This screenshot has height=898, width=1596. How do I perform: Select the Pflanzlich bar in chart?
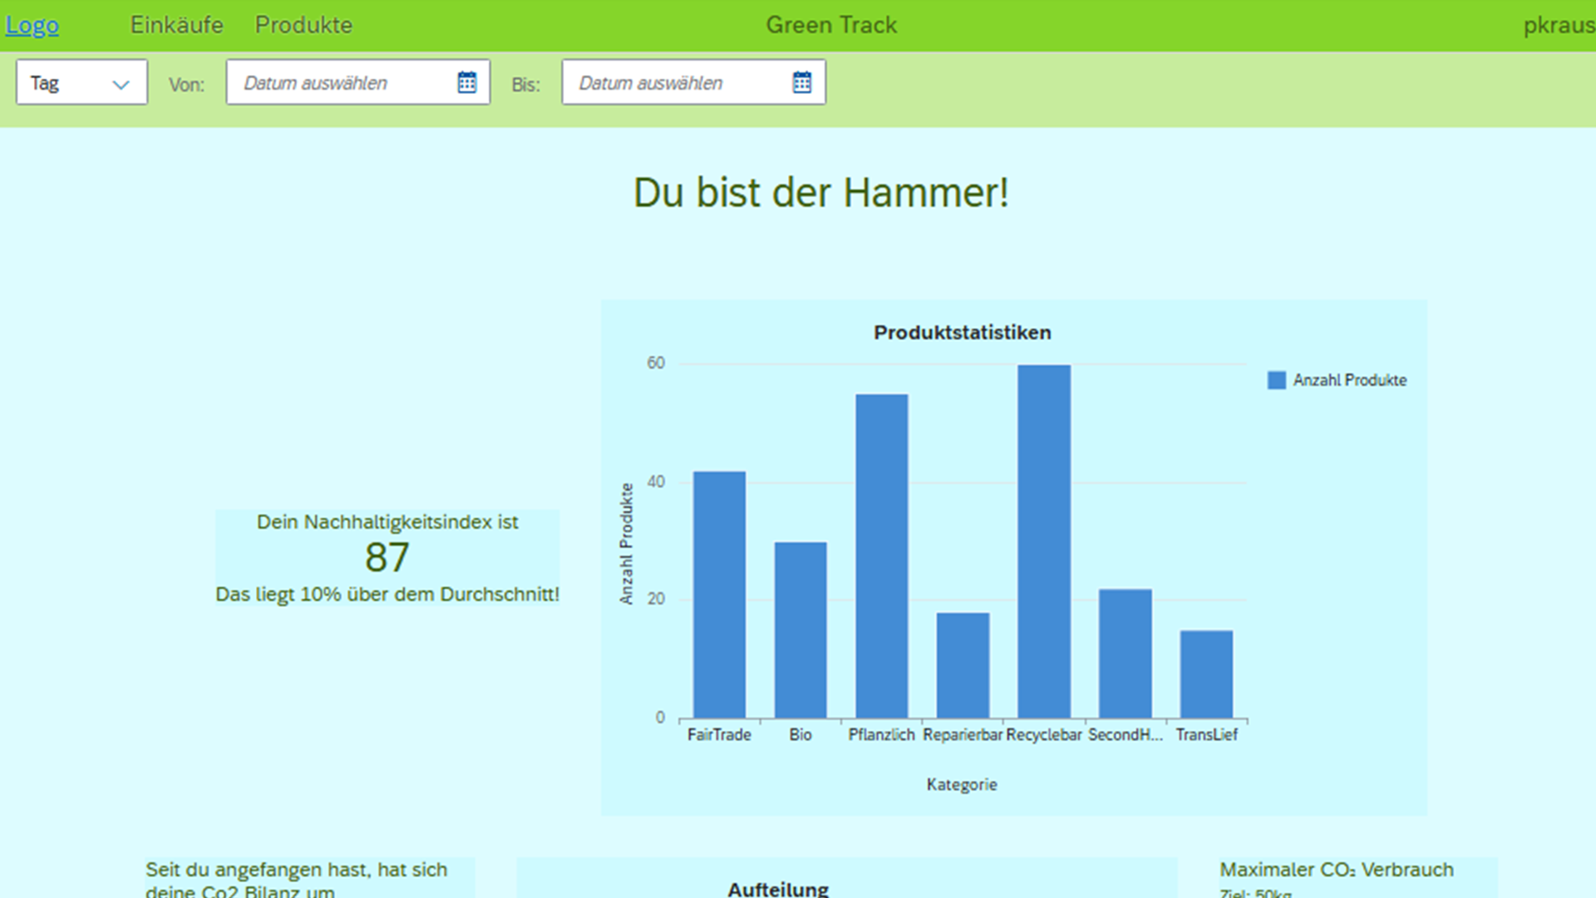tap(881, 555)
